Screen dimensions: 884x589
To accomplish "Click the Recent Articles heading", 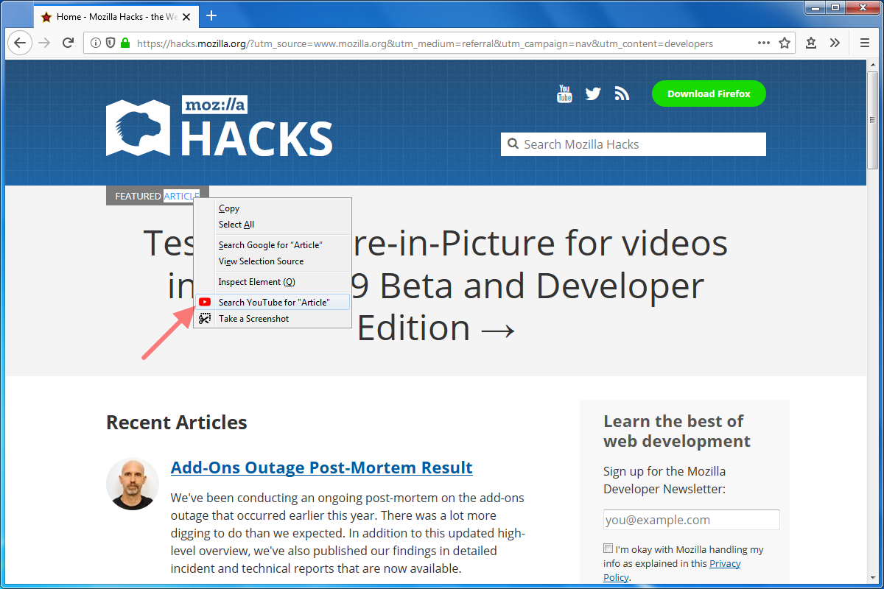I will tap(177, 423).
